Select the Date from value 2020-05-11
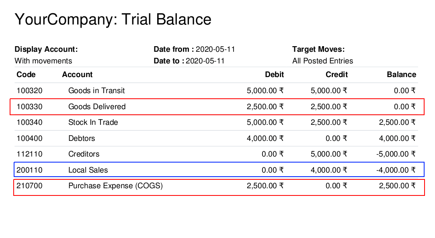 215,49
